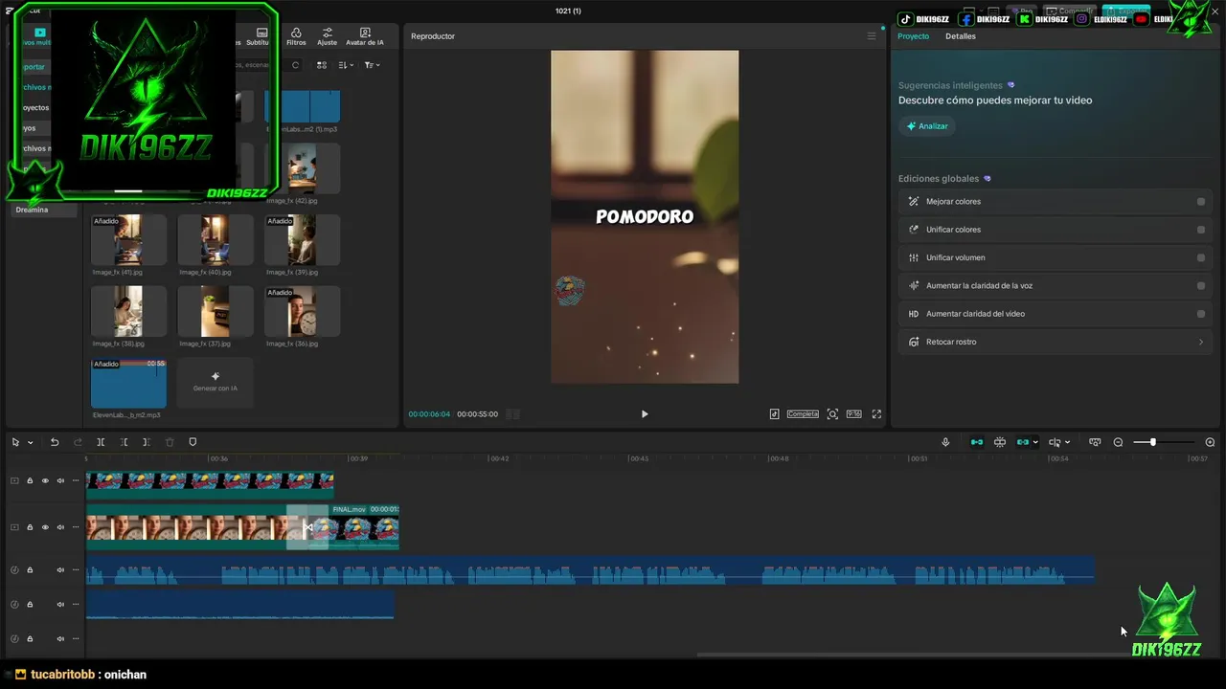Open the selection tool dropdown arrow
The width and height of the screenshot is (1226, 689).
tap(31, 442)
